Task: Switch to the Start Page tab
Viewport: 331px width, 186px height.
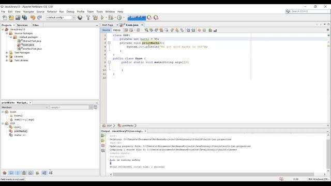Action: pos(108,25)
